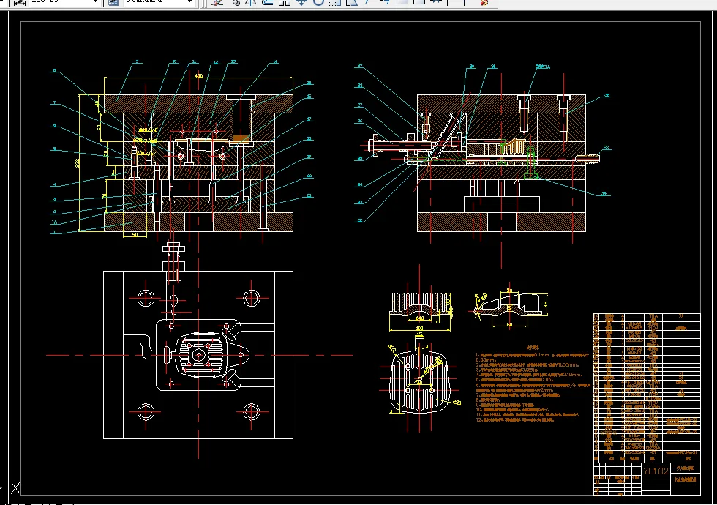Select the Mirror tool icon

(250, 2)
